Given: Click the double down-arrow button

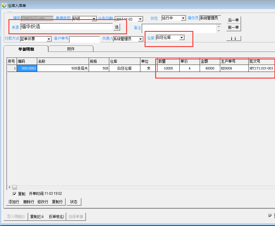Looking at the screenshot, I should click(x=234, y=38).
